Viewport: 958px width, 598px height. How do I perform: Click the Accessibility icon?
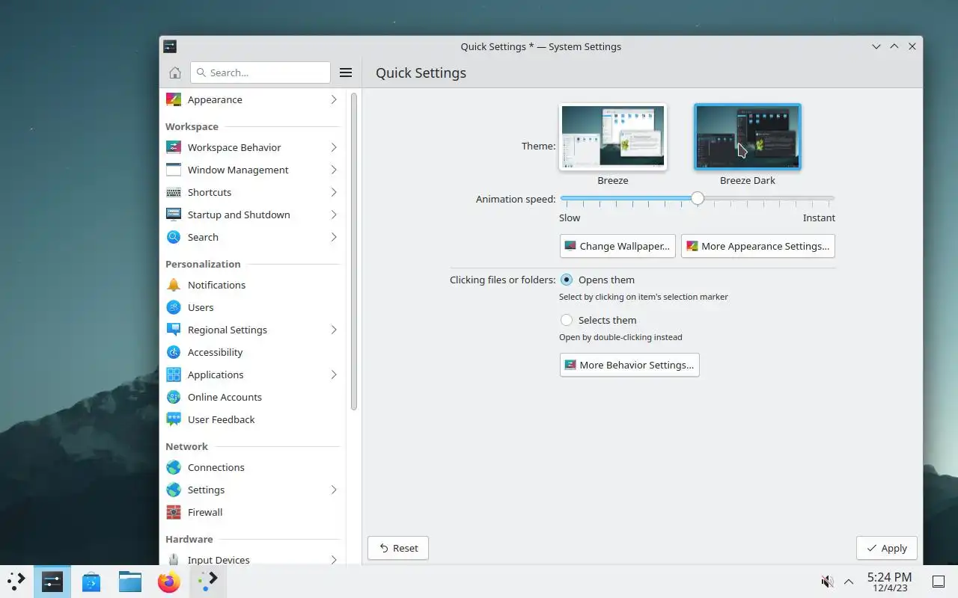click(x=174, y=352)
